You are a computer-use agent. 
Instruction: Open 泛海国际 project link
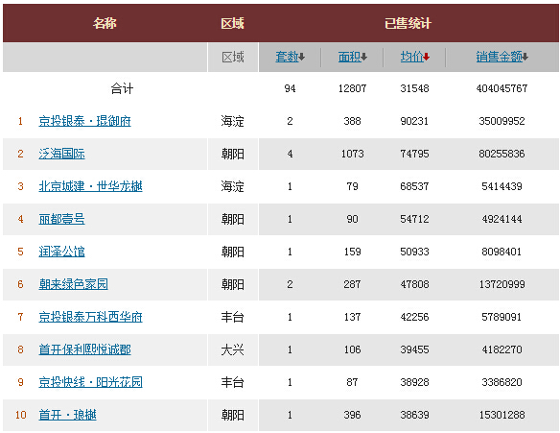coord(61,154)
